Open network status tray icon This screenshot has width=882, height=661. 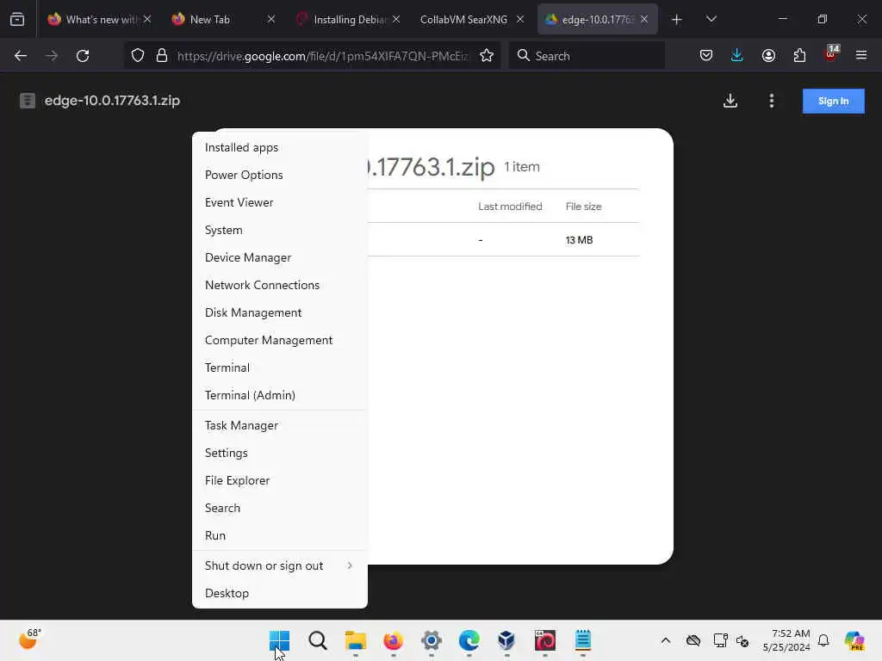click(x=721, y=640)
